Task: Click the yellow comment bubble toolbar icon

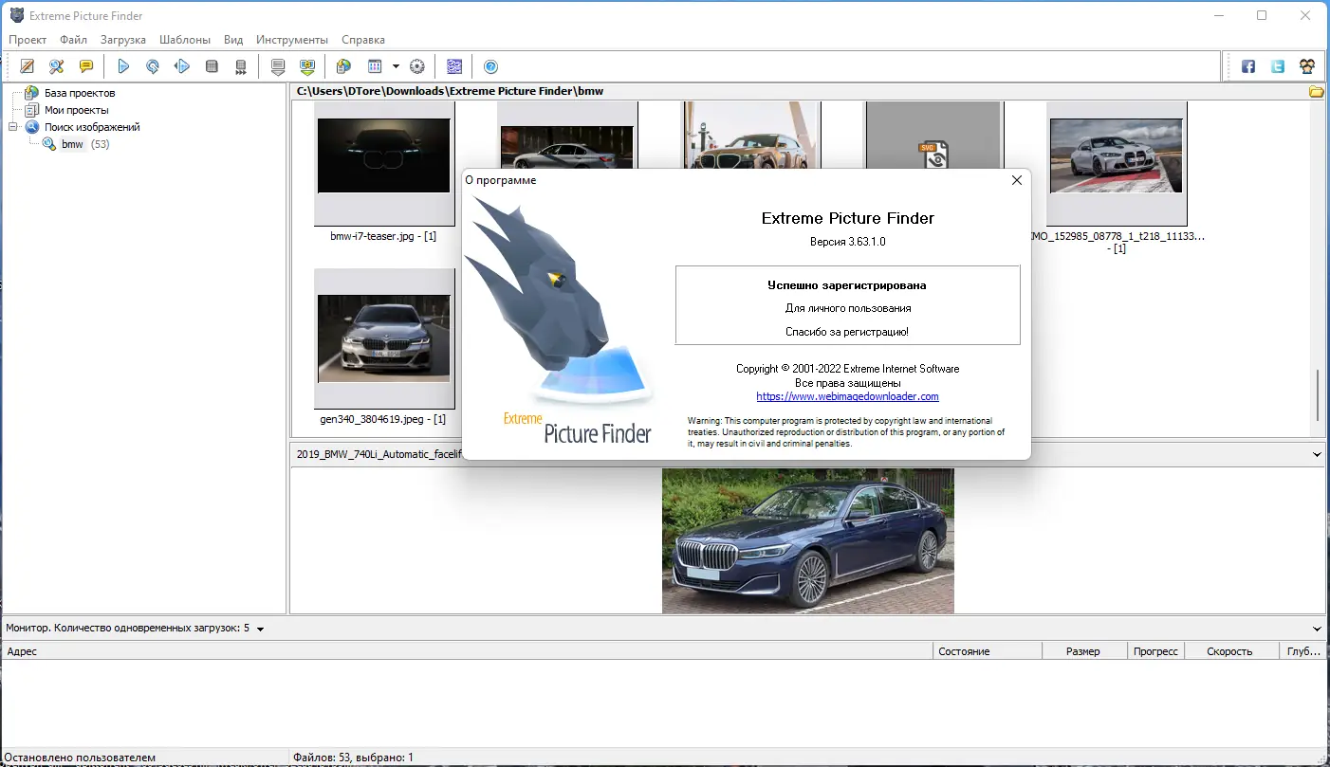Action: click(x=86, y=66)
